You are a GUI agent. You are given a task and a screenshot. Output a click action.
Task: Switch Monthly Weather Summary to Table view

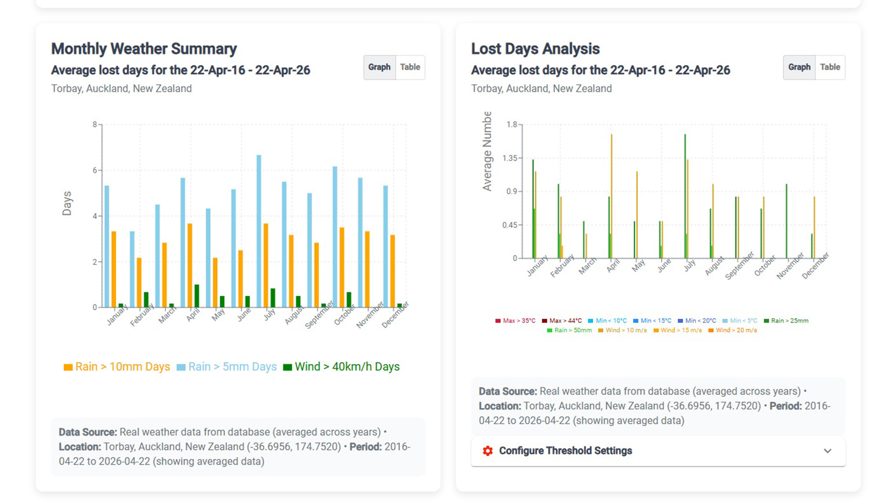(410, 67)
